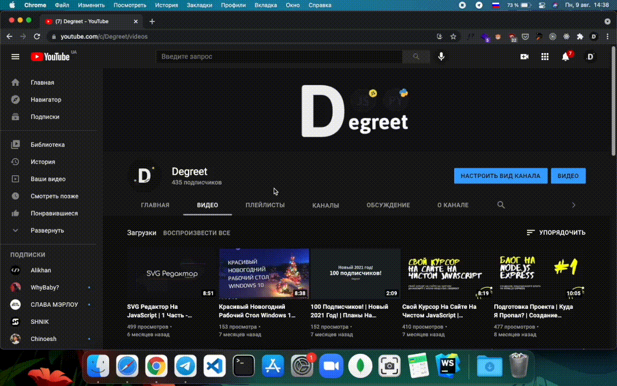This screenshot has height=386, width=617.
Task: Open the 100 подписчиков video thumbnail
Action: tap(355, 273)
